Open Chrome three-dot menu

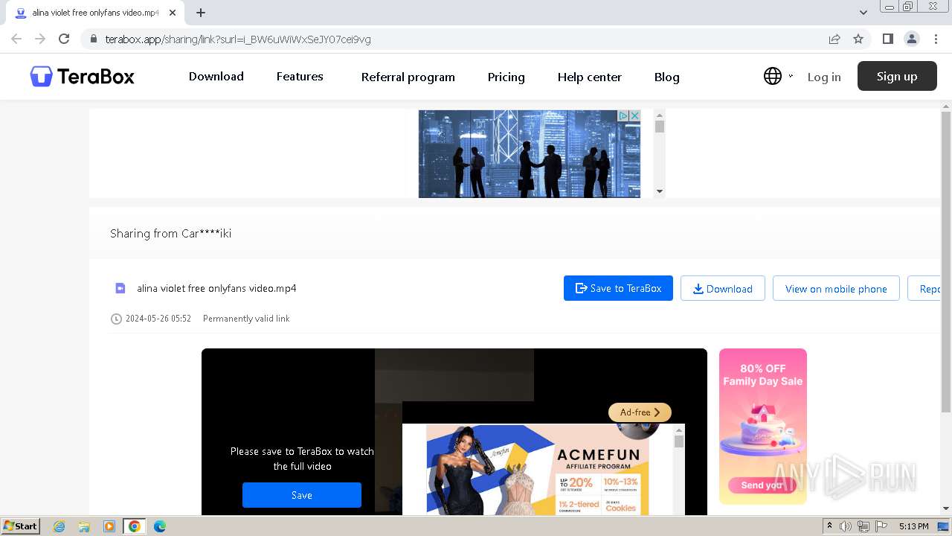click(936, 39)
